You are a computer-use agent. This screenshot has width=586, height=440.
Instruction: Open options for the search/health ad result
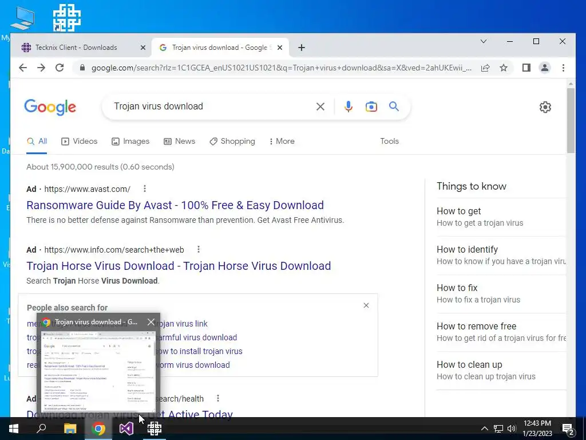click(x=218, y=398)
